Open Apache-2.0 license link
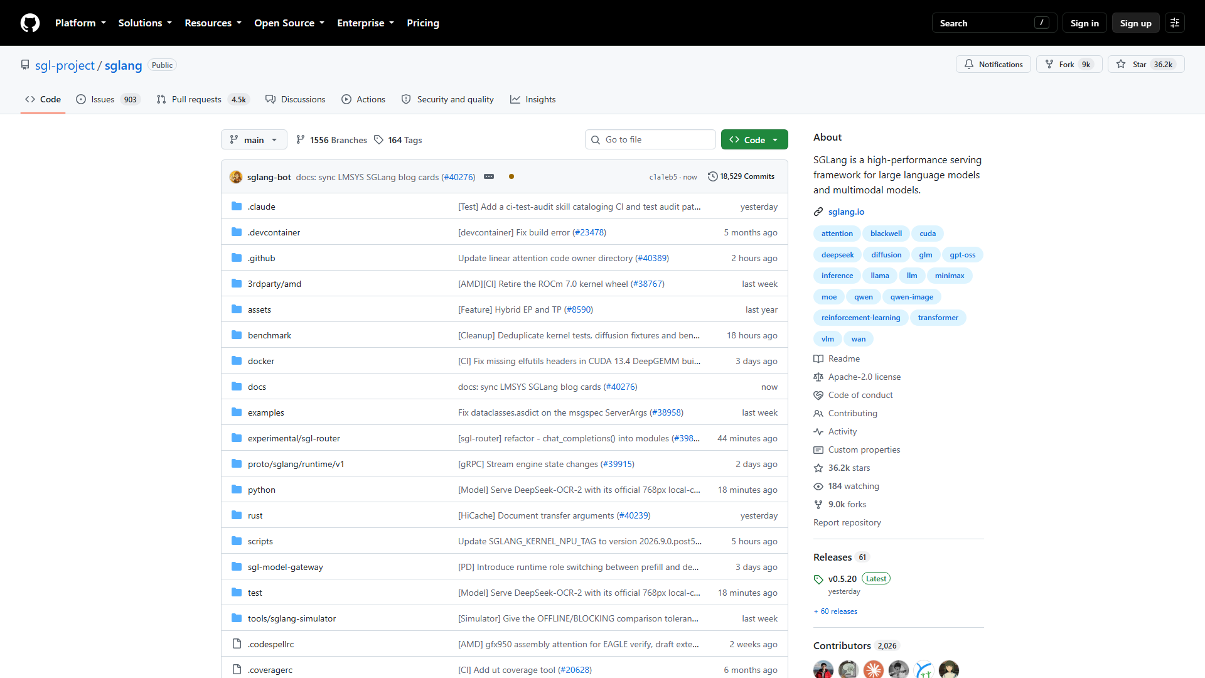Image resolution: width=1205 pixels, height=678 pixels. [857, 377]
